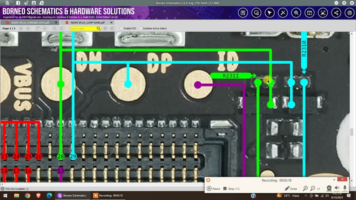Click the purple pin 13 marker
The width and height of the screenshot is (356, 200).
[x=61, y=171]
